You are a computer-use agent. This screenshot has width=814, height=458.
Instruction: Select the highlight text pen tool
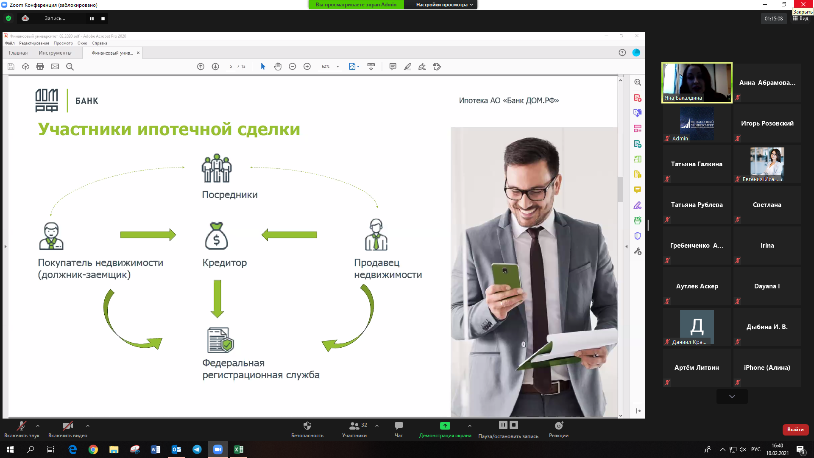coord(407,67)
